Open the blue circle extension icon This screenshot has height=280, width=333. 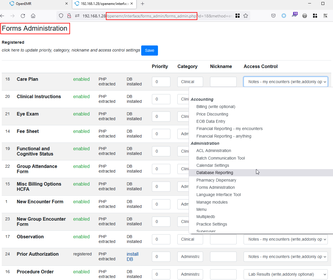pyautogui.click(x=284, y=16)
